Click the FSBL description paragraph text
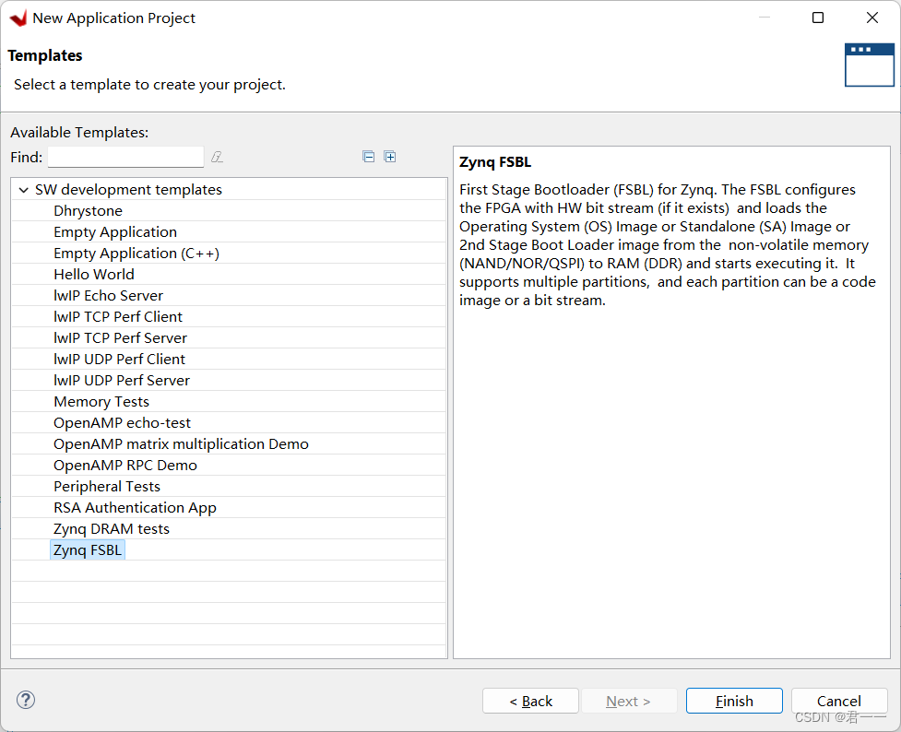Screen dimensions: 901x732 click(x=668, y=244)
